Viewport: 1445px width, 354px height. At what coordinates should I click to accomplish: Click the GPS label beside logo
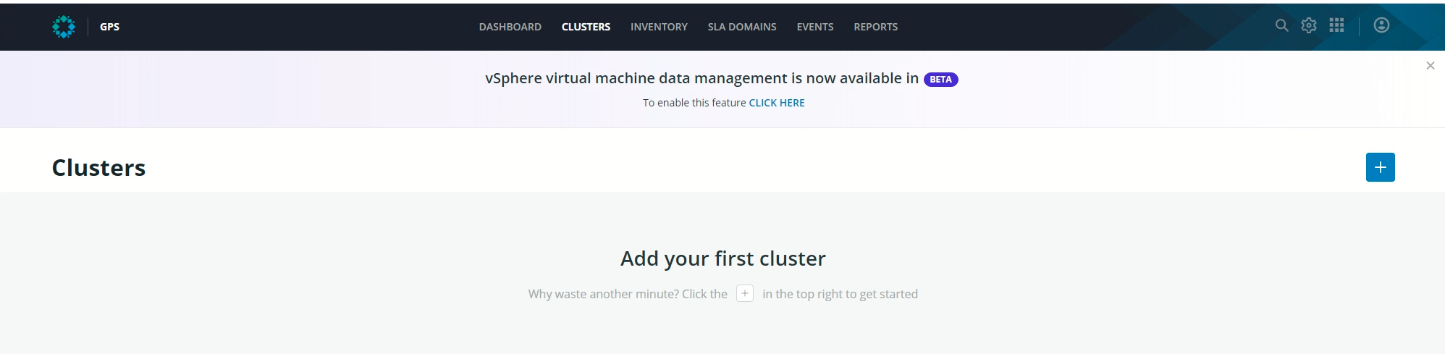[x=109, y=27]
